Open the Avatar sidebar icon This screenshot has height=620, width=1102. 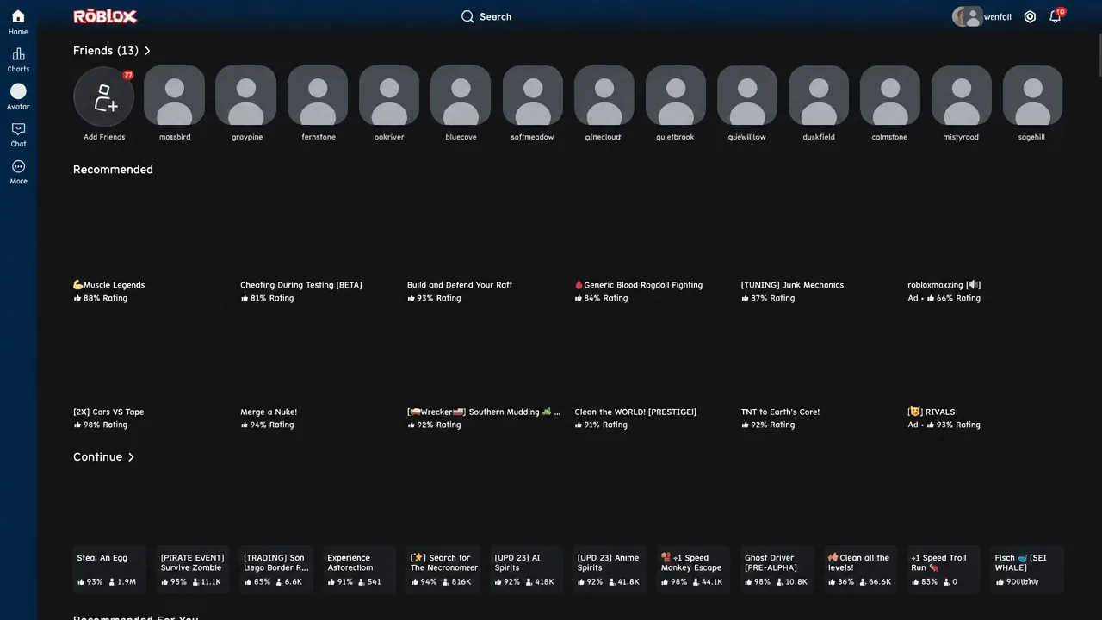click(x=18, y=91)
